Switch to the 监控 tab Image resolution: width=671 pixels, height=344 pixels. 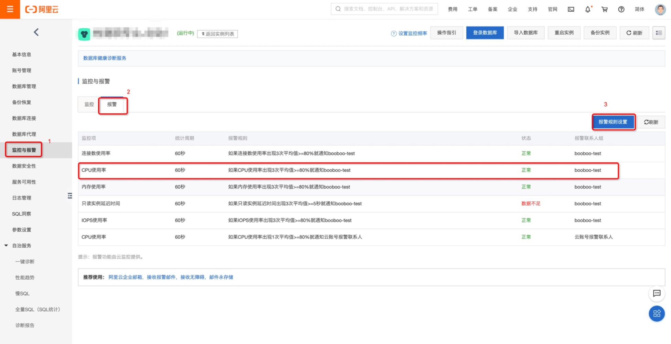coord(89,104)
